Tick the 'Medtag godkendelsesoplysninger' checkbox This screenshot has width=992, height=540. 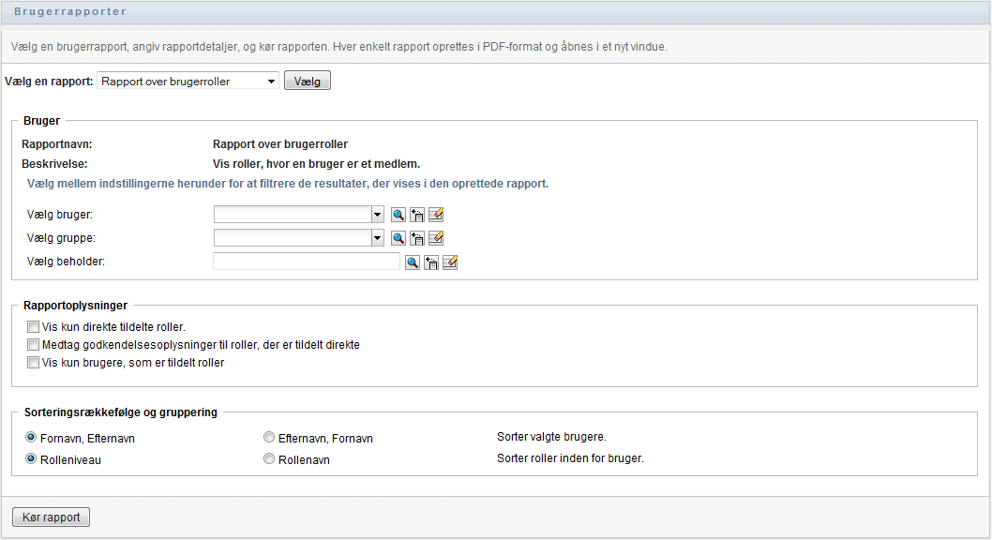tap(34, 345)
